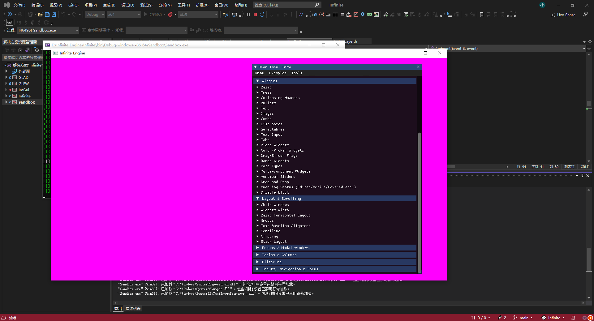Screen dimensions: 594x321
Task: Expand the Filtering header
Action: pyautogui.click(x=335, y=262)
